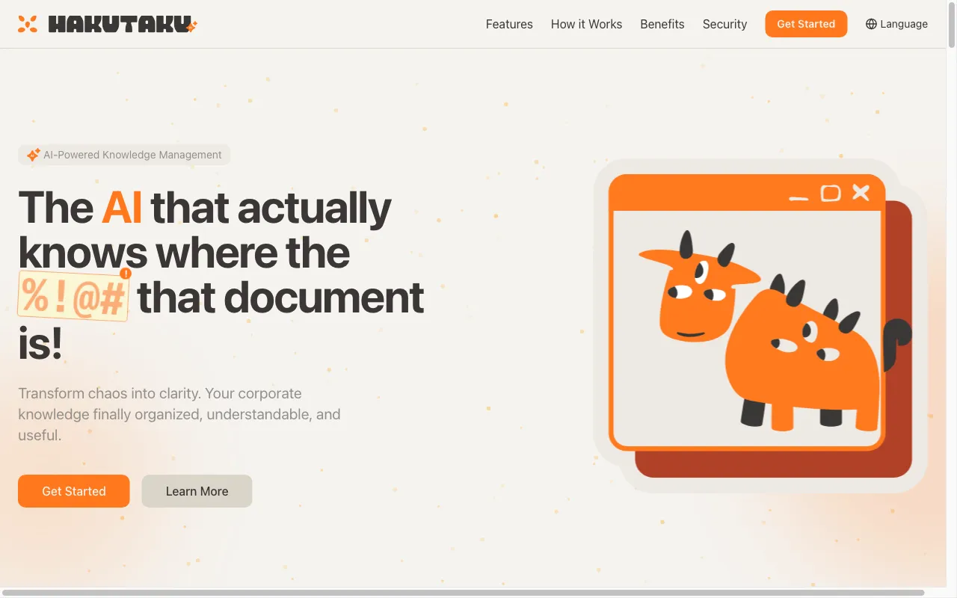Click the header Get Started button
The height and width of the screenshot is (598, 957).
click(x=806, y=24)
